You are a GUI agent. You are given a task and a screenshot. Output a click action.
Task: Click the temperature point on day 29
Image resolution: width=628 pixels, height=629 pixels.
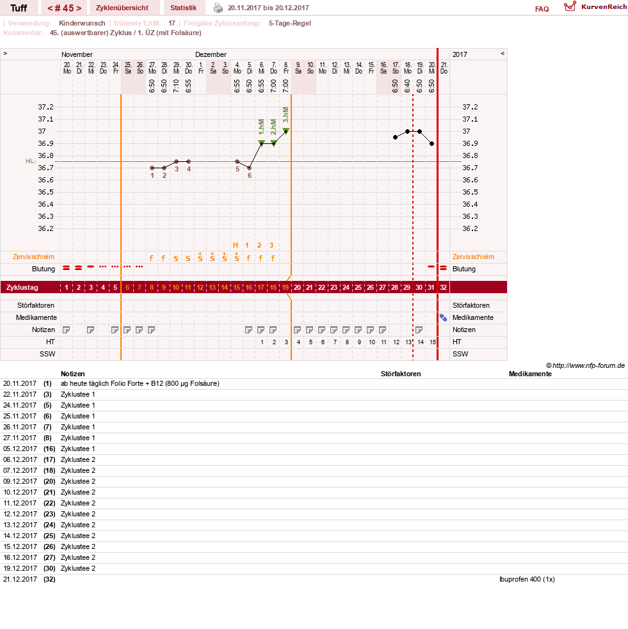pos(407,131)
